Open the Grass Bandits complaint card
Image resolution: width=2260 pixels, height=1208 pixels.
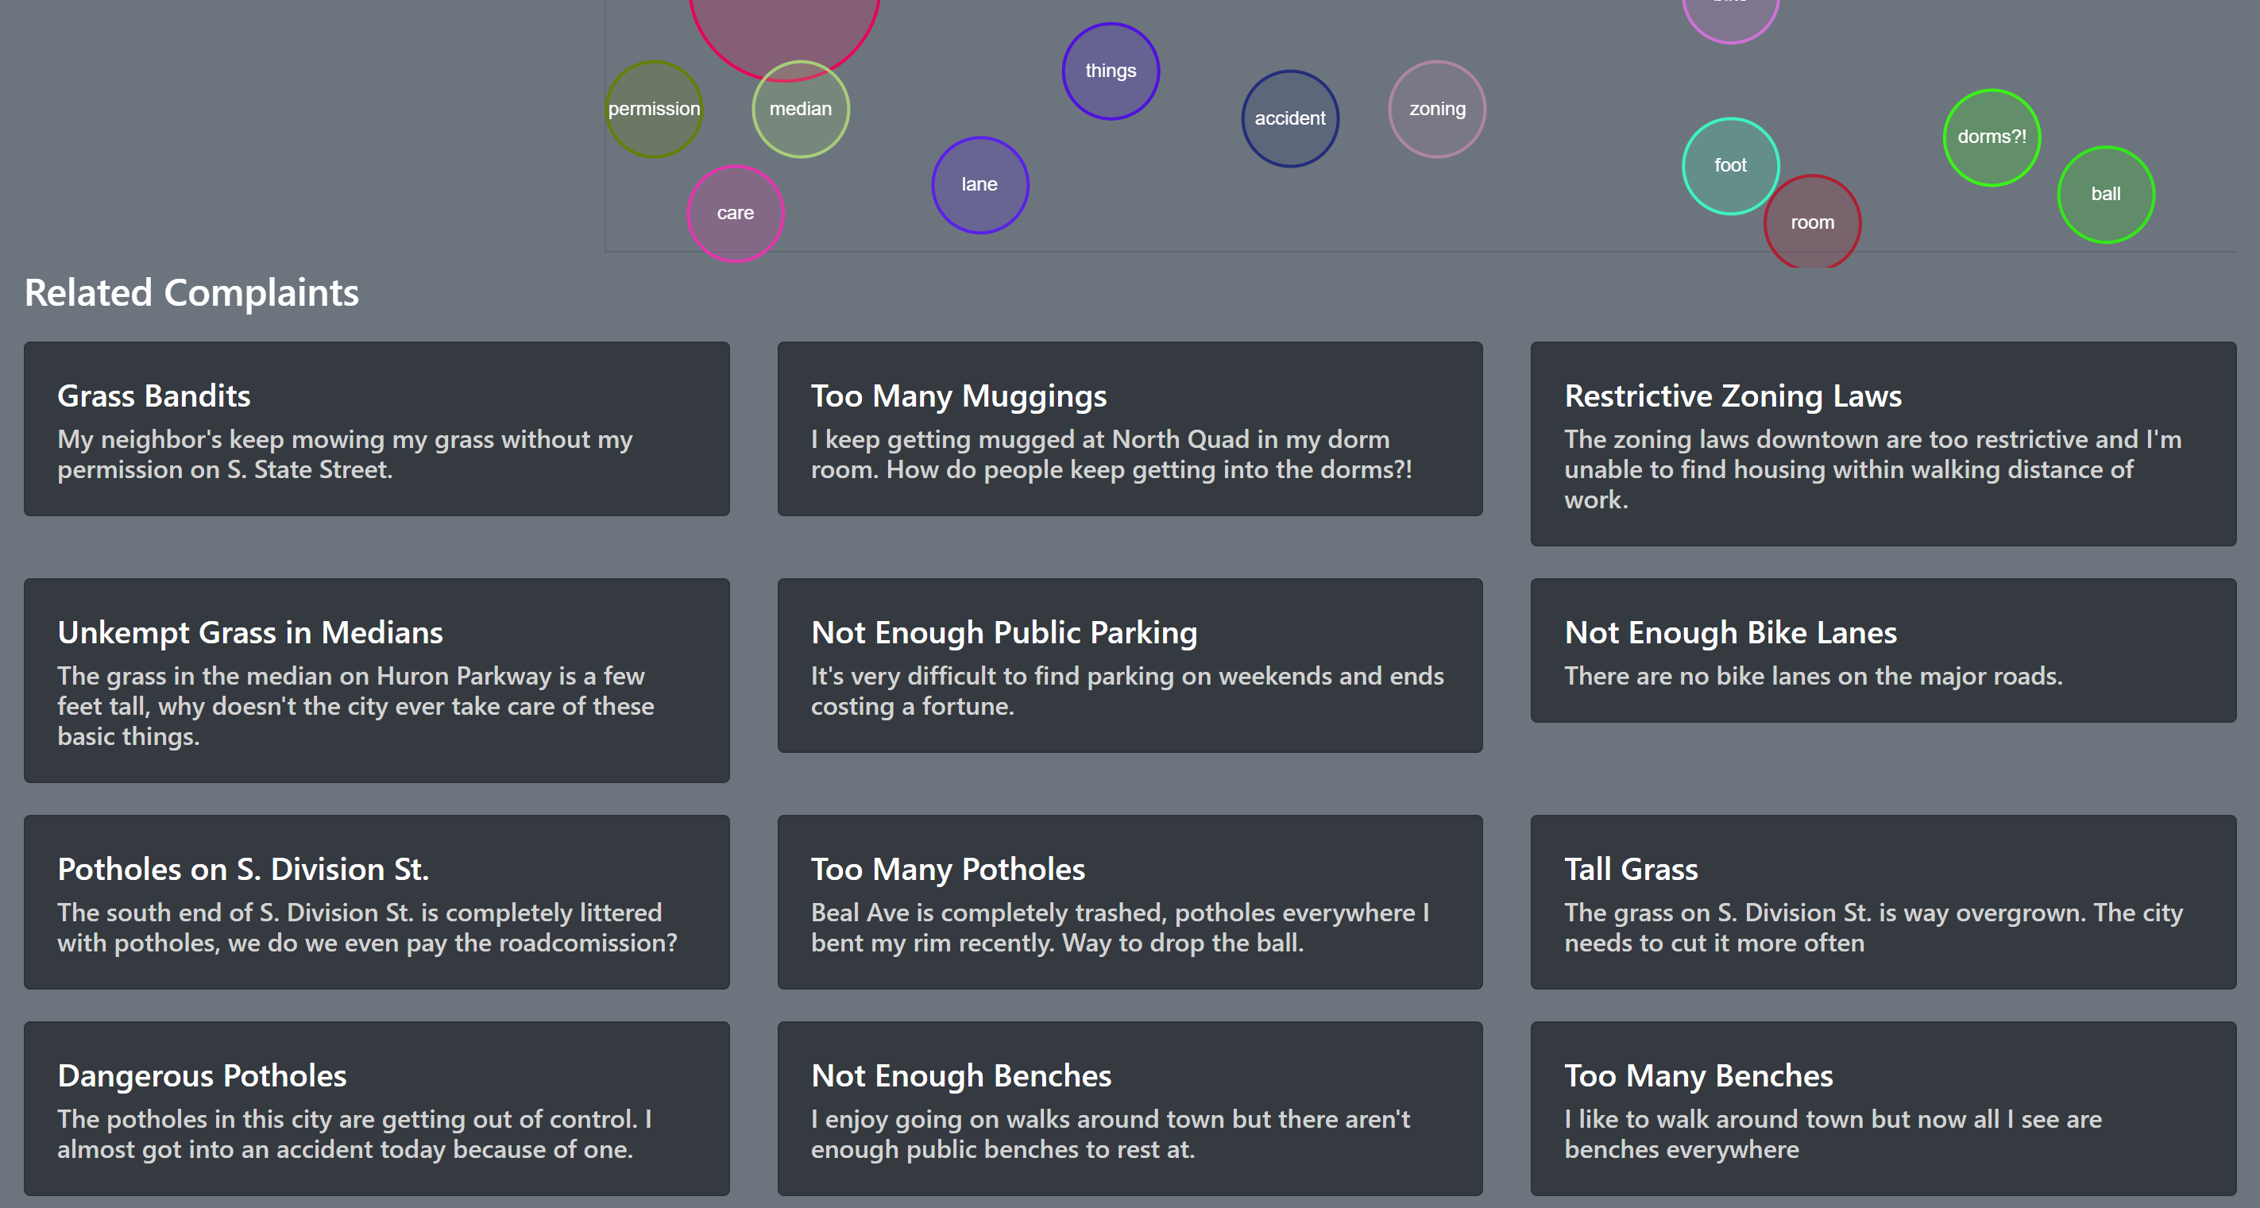pyautogui.click(x=377, y=429)
